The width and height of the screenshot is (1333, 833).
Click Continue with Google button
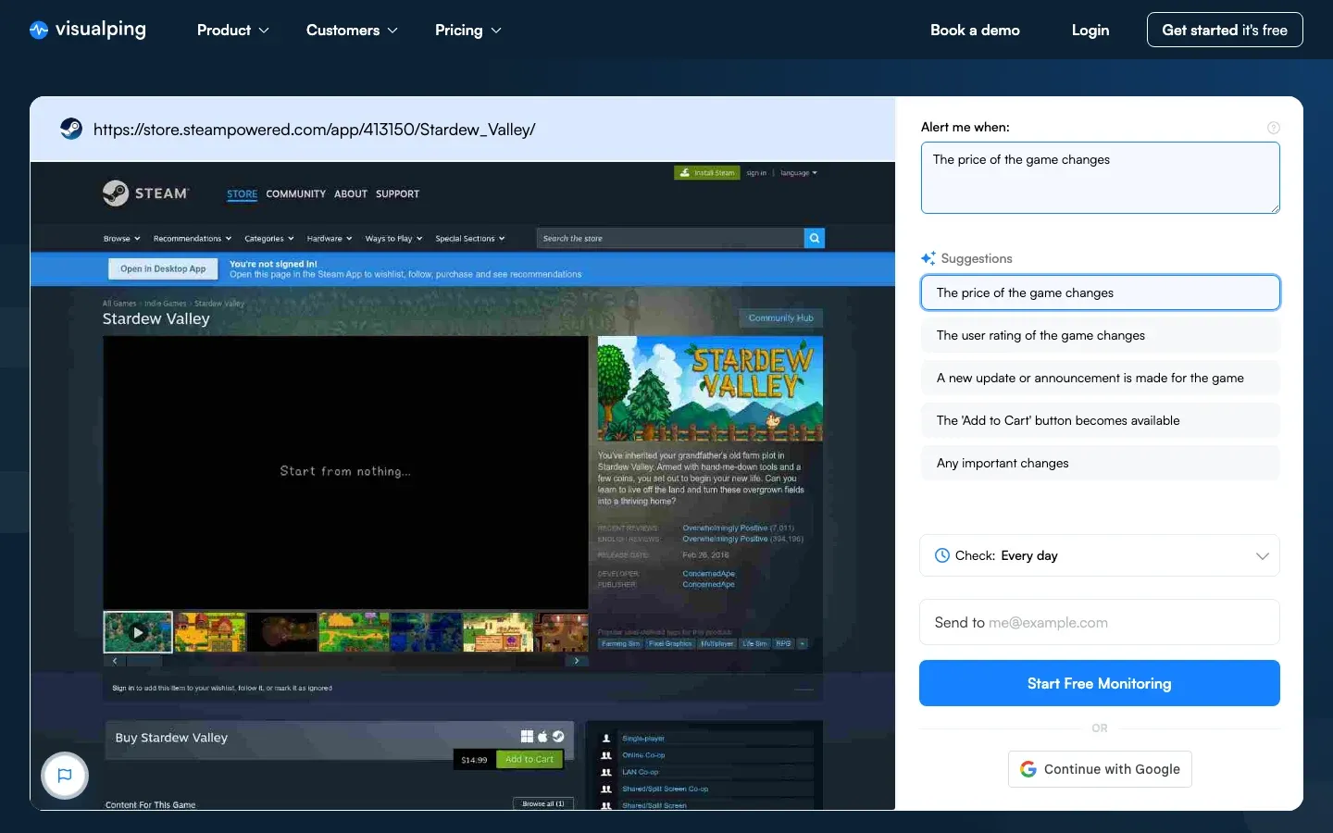coord(1100,769)
